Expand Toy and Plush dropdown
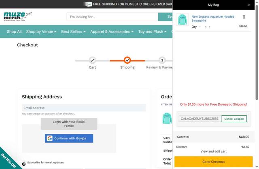Viewport: 259px width, 169px height. 152,31
